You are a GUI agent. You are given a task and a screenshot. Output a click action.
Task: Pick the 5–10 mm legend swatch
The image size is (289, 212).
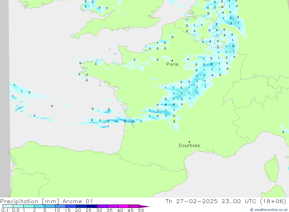pos(50,206)
